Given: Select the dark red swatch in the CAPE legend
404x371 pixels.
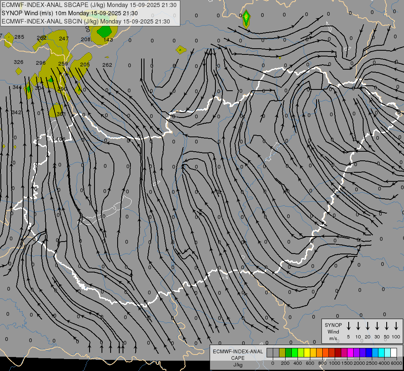Looking at the screenshot, I should (x=338, y=353).
